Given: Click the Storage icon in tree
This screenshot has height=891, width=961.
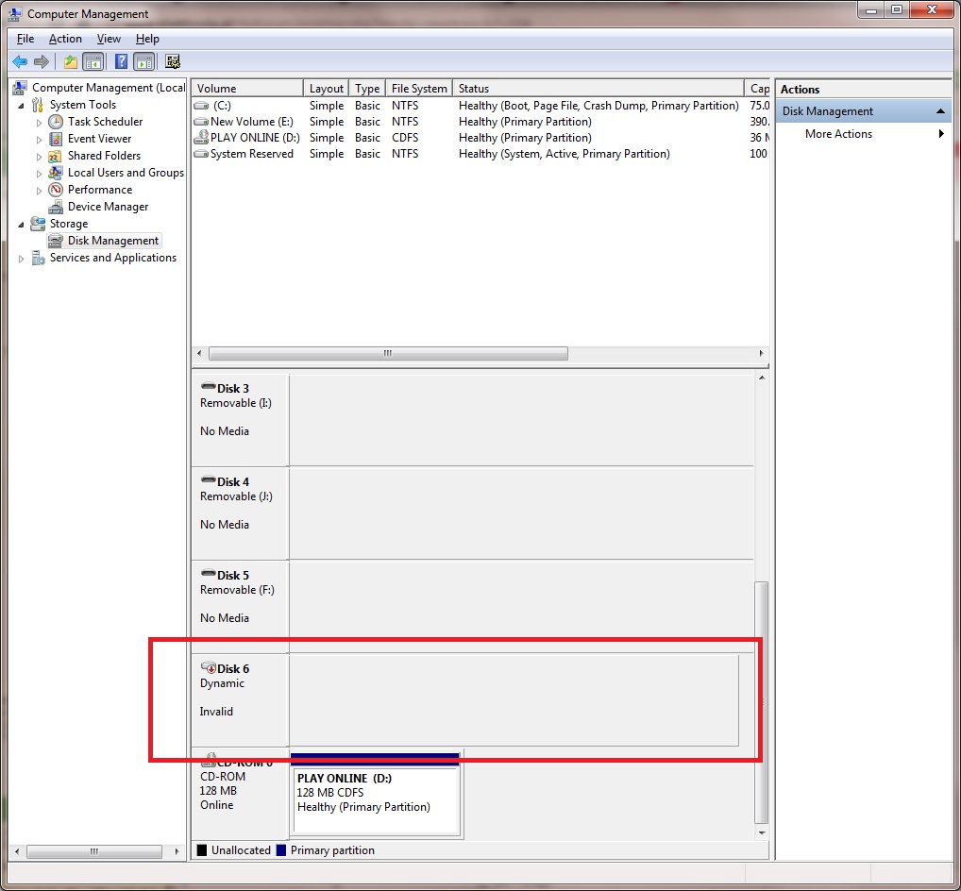Looking at the screenshot, I should coord(38,224).
